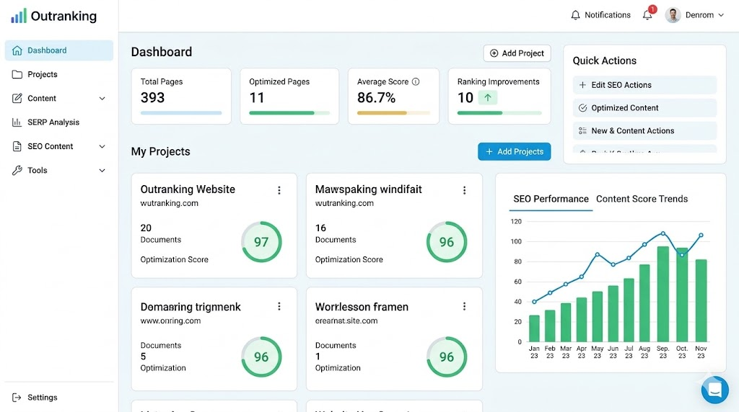
Task: Open Worrlesson framen card options menu
Action: point(465,307)
